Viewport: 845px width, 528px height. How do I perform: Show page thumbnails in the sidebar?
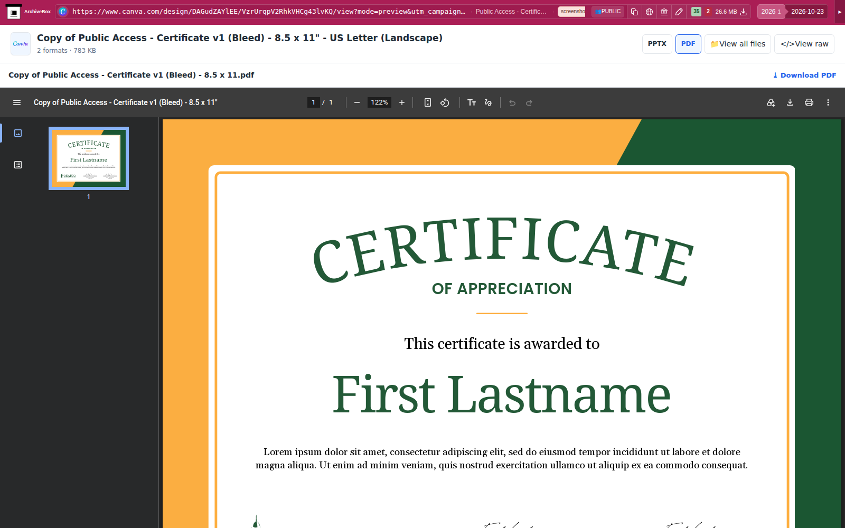[18, 133]
